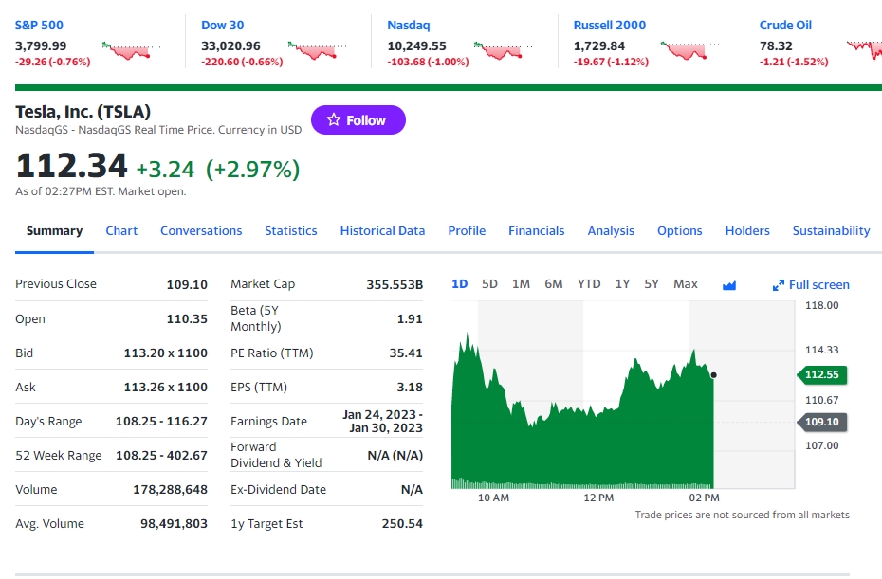The height and width of the screenshot is (579, 882).
Task: Click the 112.55 current price marker
Action: (x=821, y=375)
